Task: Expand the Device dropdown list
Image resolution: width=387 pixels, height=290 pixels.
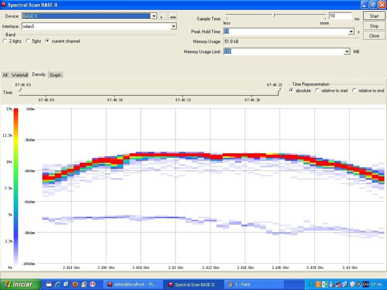Action: point(154,16)
